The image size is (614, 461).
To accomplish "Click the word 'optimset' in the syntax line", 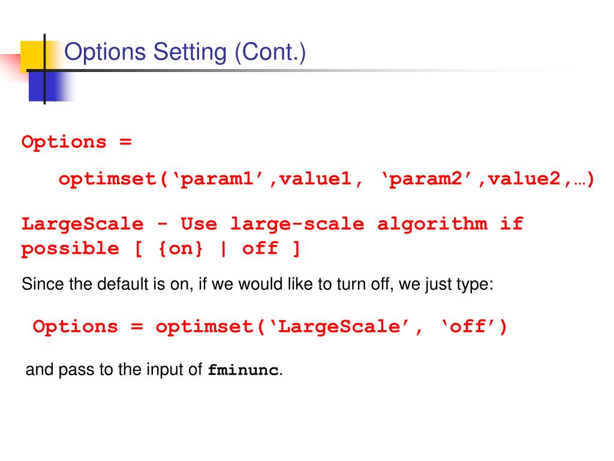I will (108, 179).
